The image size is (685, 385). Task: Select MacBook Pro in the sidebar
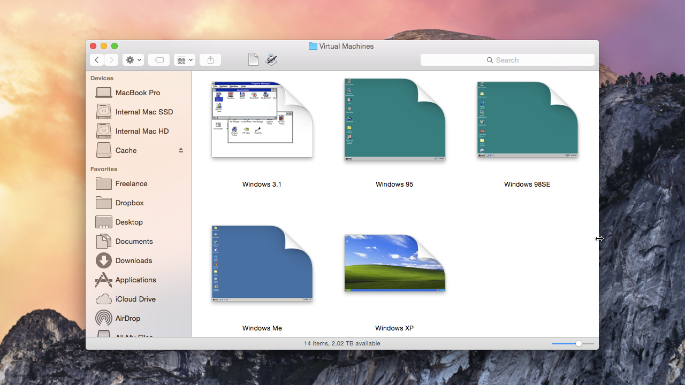(x=138, y=93)
